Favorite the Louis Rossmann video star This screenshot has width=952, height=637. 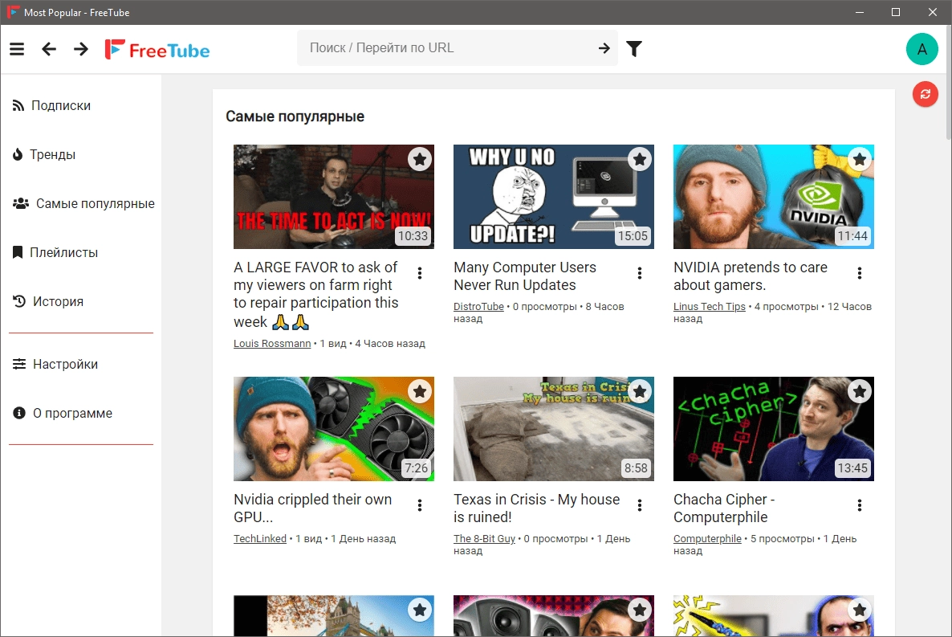pos(420,159)
